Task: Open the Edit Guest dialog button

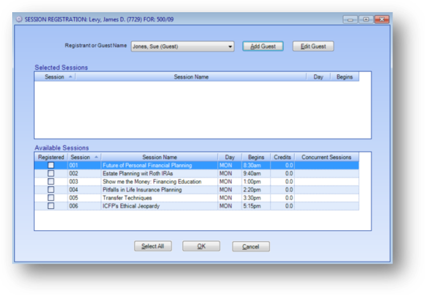Action: pos(313,46)
